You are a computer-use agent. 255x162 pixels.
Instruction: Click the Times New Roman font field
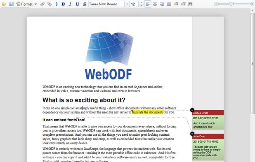click(106, 4)
